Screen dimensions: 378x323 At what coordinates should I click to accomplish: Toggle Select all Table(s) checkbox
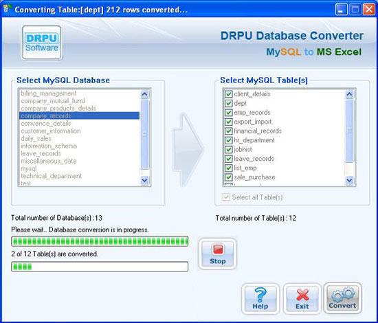(x=226, y=197)
